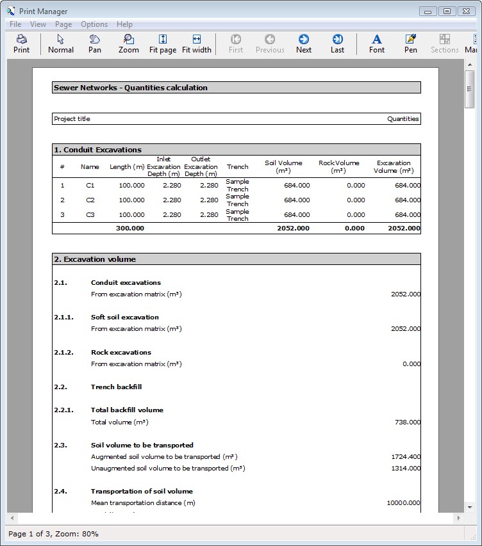Click the Print toolbar icon

pos(21,44)
